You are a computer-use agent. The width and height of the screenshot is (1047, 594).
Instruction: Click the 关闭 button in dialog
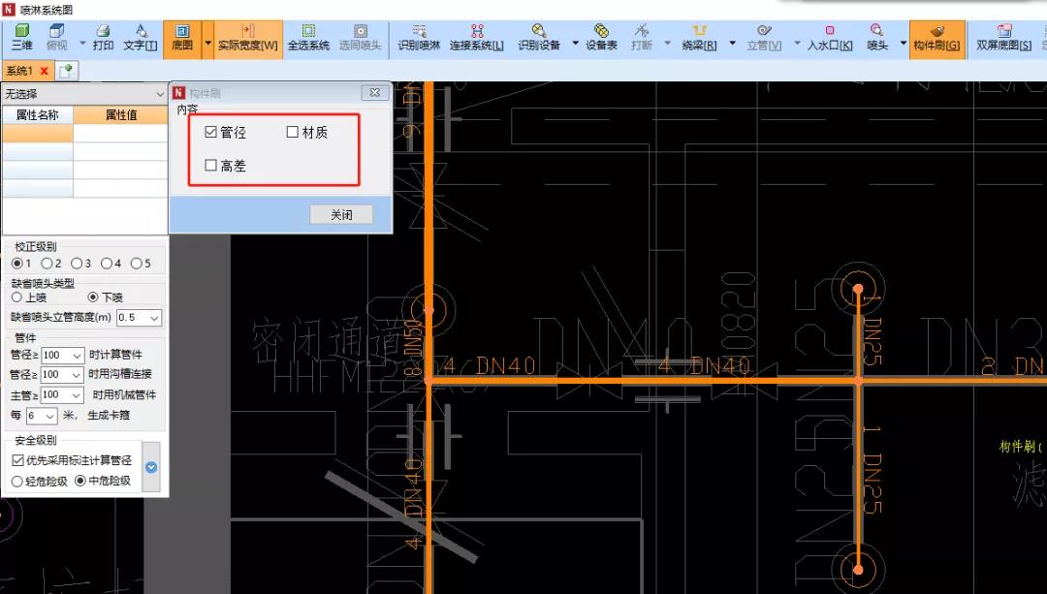pos(341,214)
